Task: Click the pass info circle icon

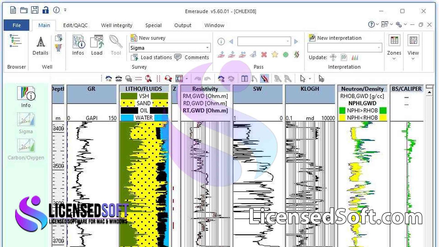Action: tap(221, 41)
